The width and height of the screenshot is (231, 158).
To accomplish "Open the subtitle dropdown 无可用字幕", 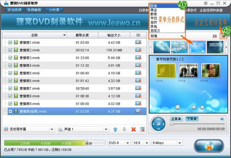I will 29,129.
